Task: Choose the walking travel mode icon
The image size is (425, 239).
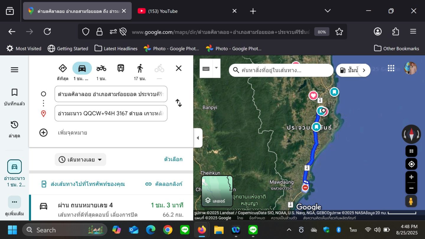Action: [x=140, y=68]
